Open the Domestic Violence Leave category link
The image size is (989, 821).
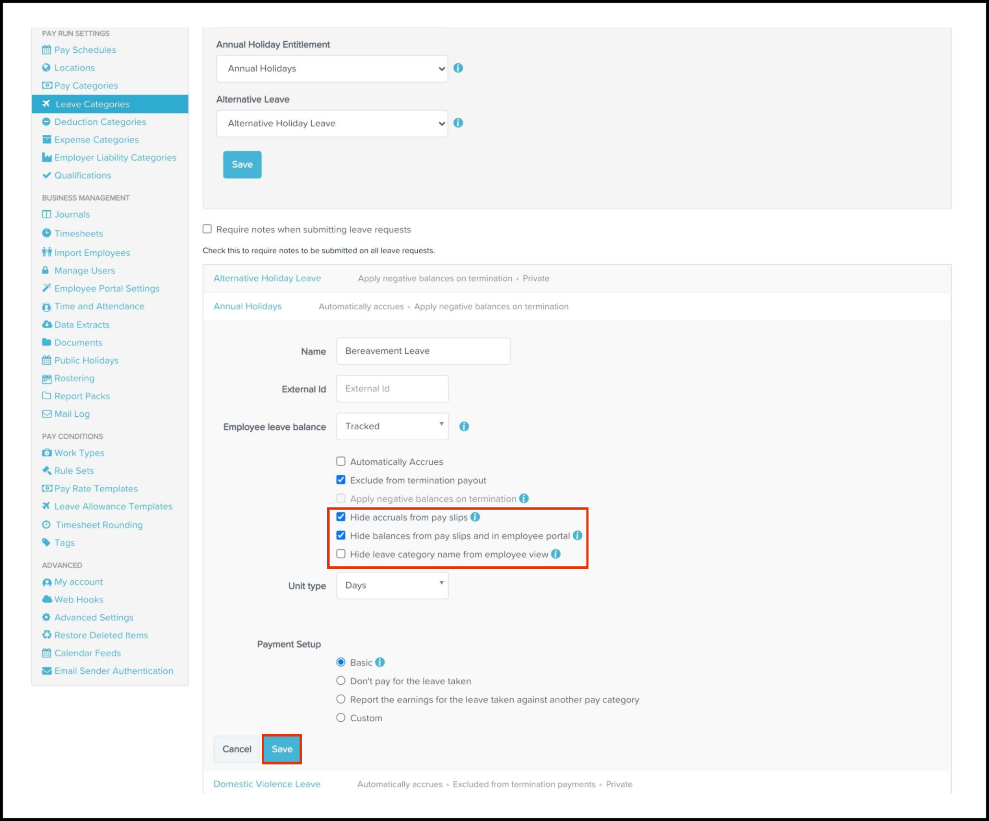click(x=267, y=784)
